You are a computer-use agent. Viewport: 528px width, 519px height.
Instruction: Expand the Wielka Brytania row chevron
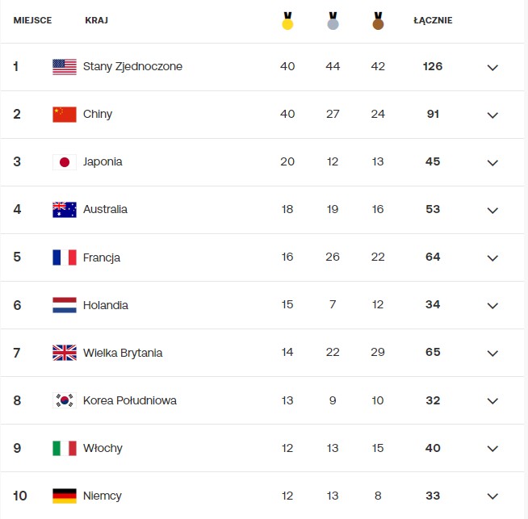coord(492,353)
